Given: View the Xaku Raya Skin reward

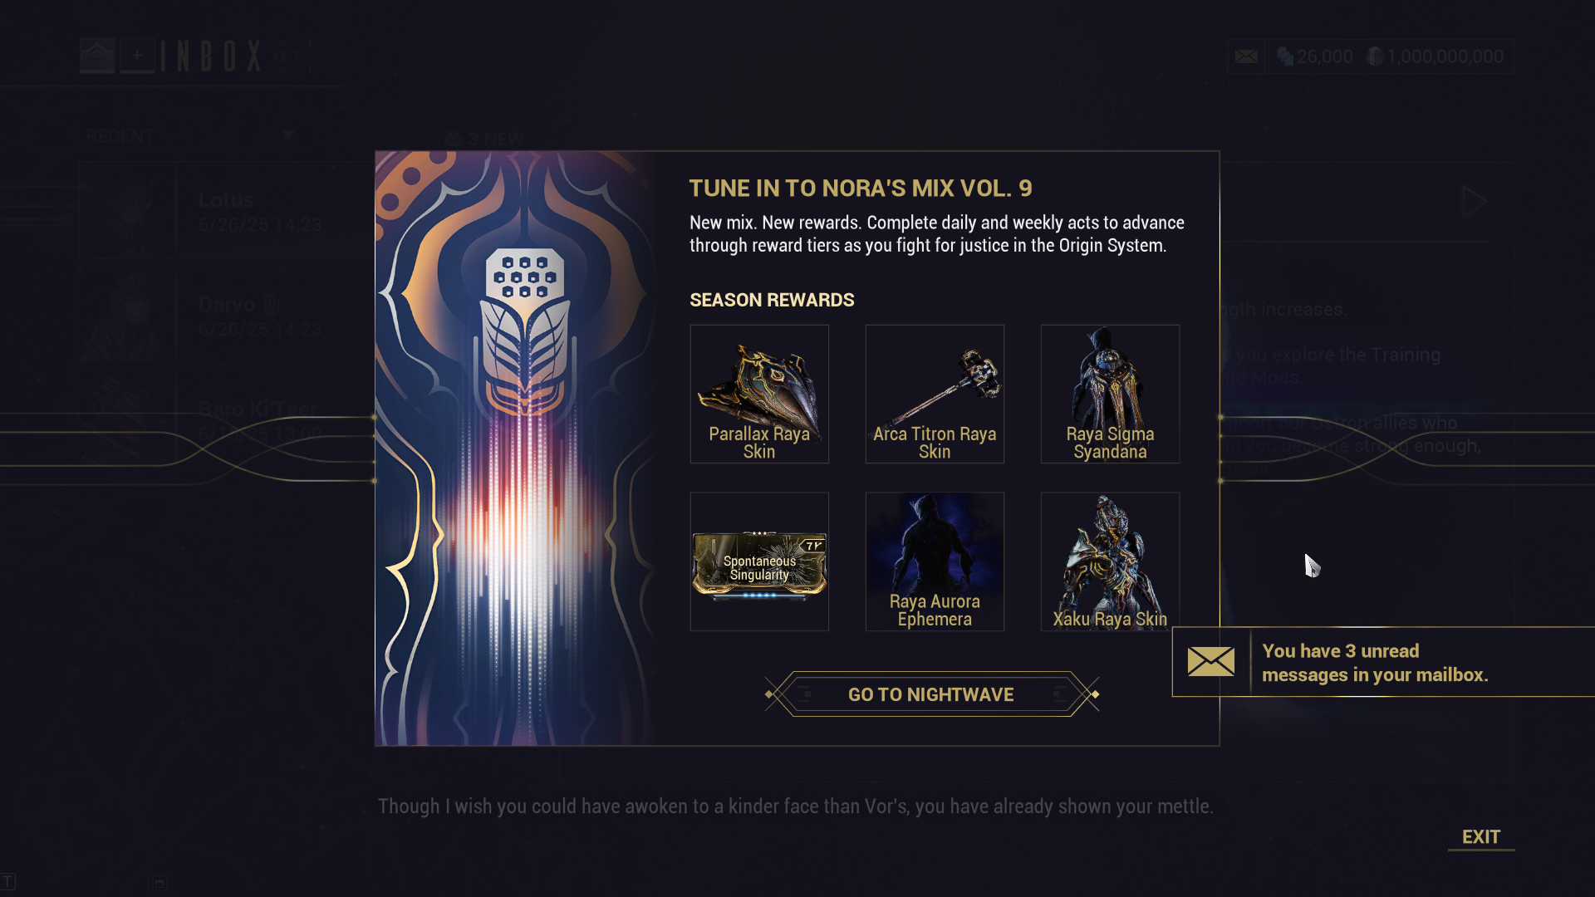Looking at the screenshot, I should [x=1110, y=561].
